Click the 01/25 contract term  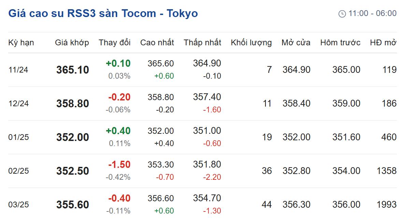(x=19, y=137)
